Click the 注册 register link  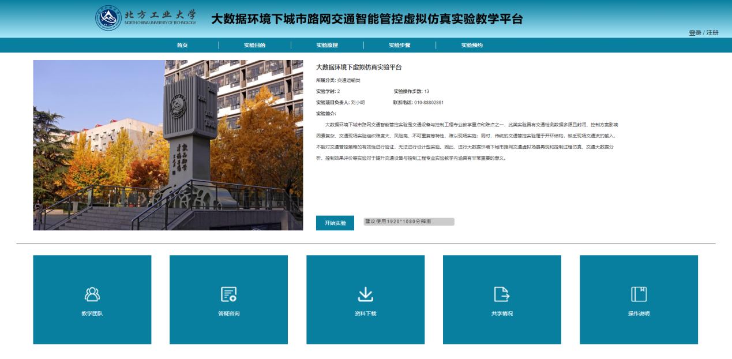tap(712, 33)
